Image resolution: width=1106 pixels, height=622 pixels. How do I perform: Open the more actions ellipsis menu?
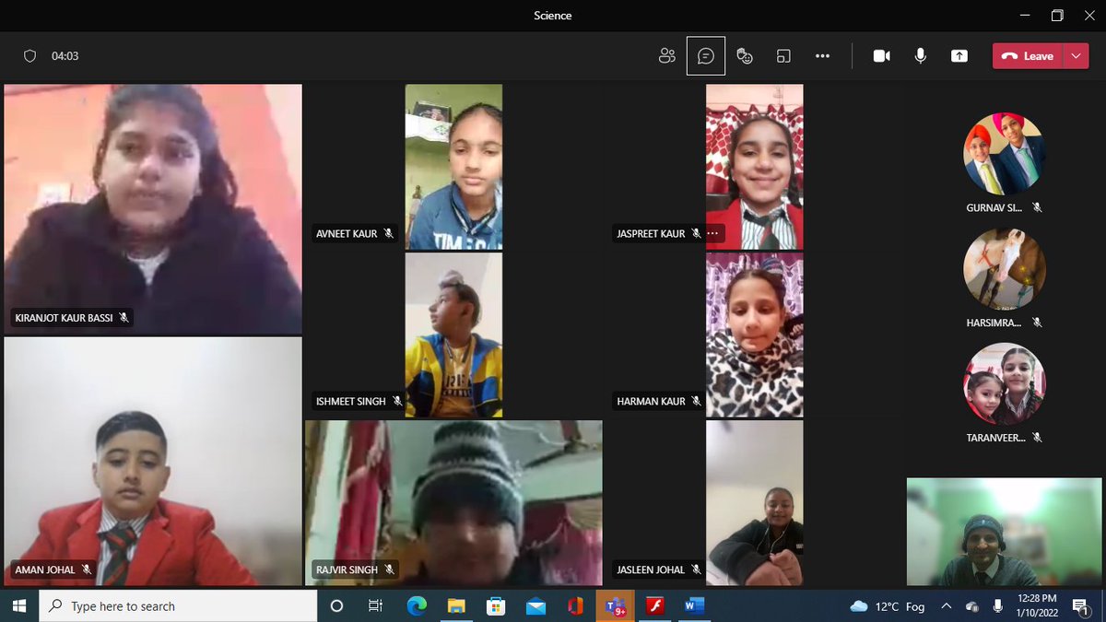click(822, 56)
